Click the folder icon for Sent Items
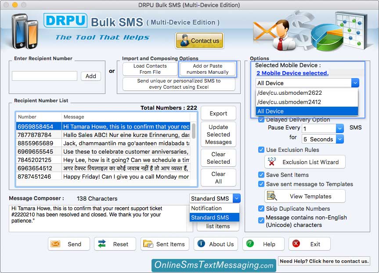 [x=148, y=244]
